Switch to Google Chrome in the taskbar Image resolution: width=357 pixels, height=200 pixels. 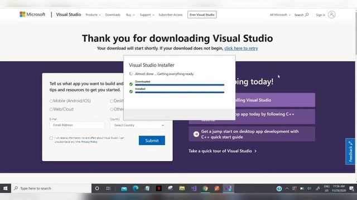pyautogui.click(x=205, y=188)
